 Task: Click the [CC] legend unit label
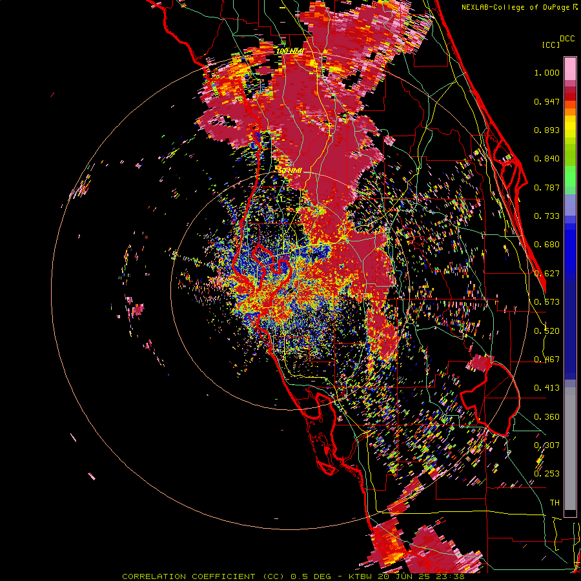point(551,45)
